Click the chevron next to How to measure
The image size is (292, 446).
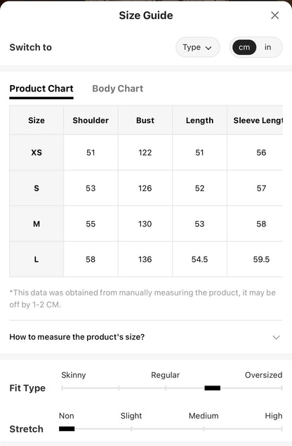pos(276,338)
